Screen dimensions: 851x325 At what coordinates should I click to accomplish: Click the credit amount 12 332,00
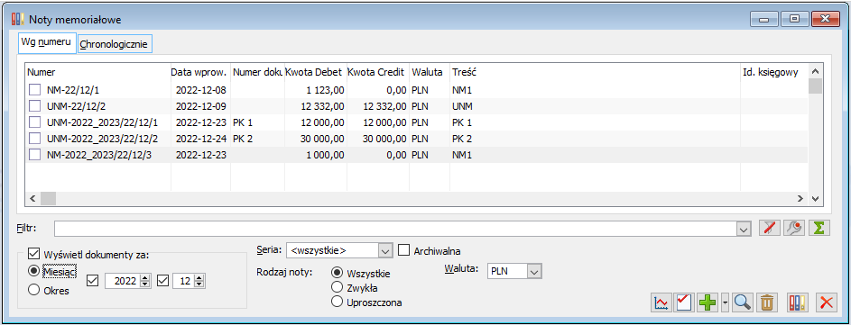pos(384,106)
